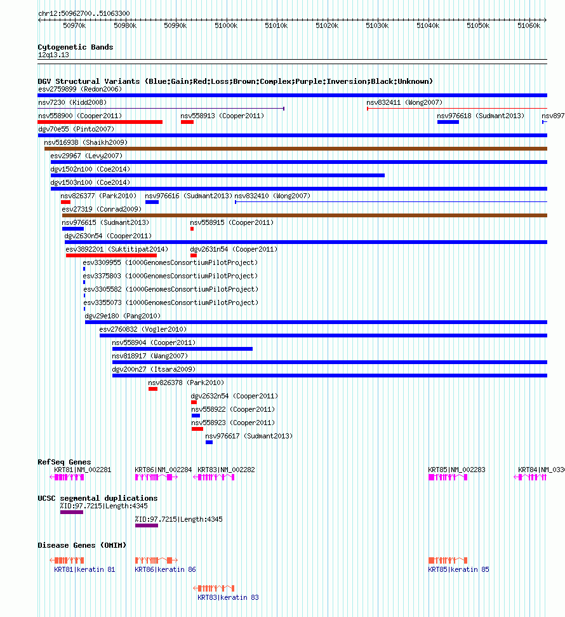Click the nsv832411 (Wong2007) red line
Viewport: 565px width, 617px height.
point(457,109)
